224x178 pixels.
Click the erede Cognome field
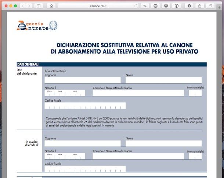(x=83, y=144)
